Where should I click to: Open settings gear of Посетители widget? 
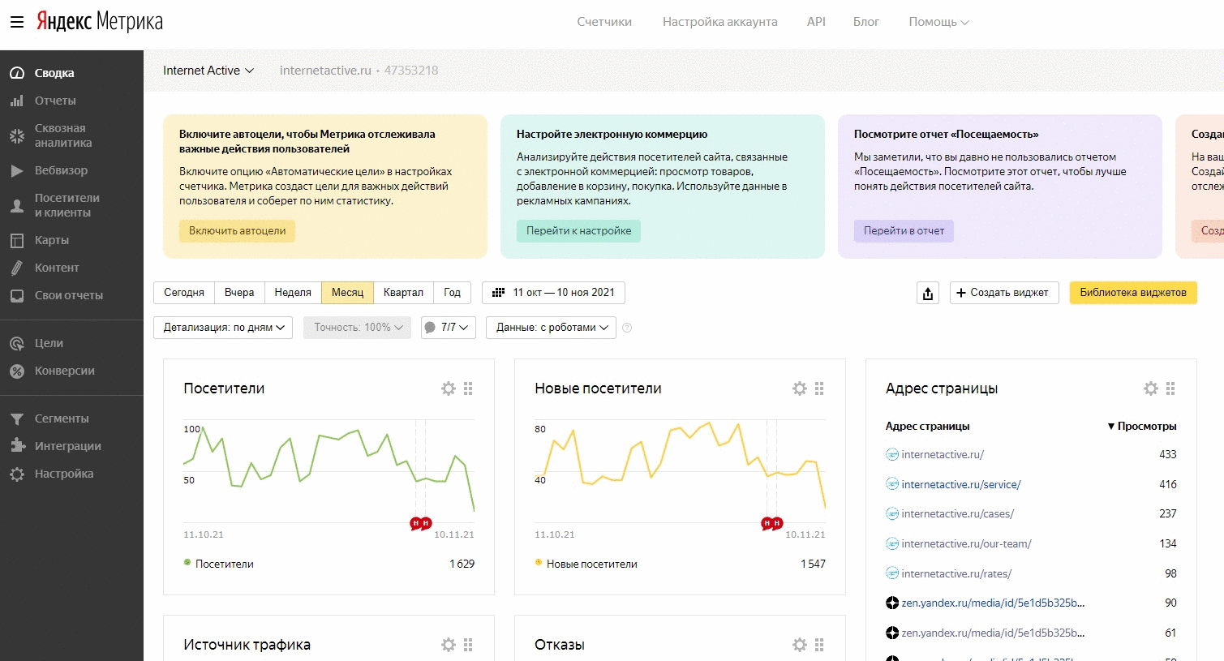coord(449,388)
